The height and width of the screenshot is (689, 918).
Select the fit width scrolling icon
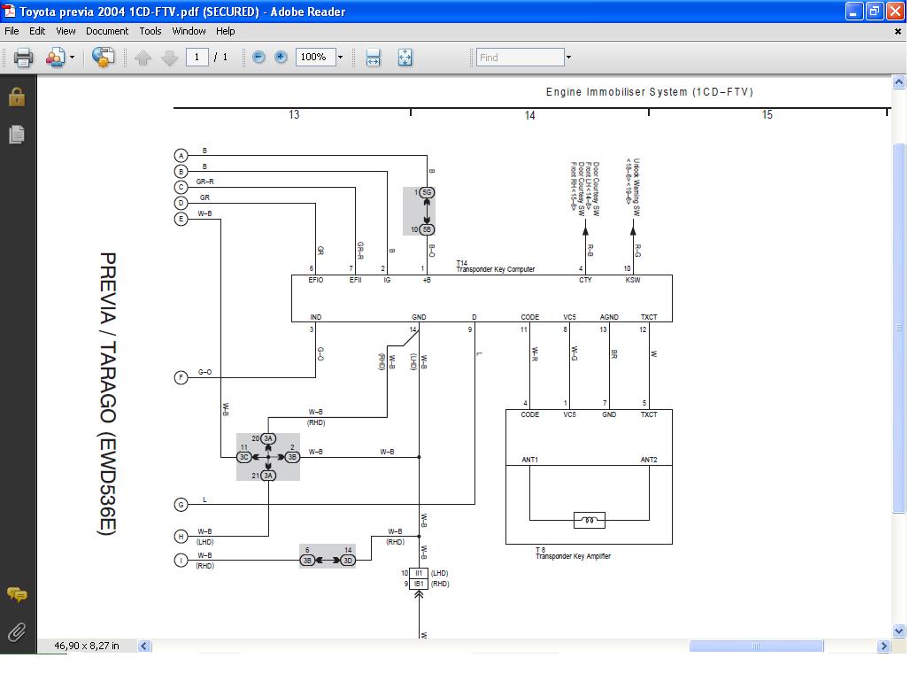point(373,58)
